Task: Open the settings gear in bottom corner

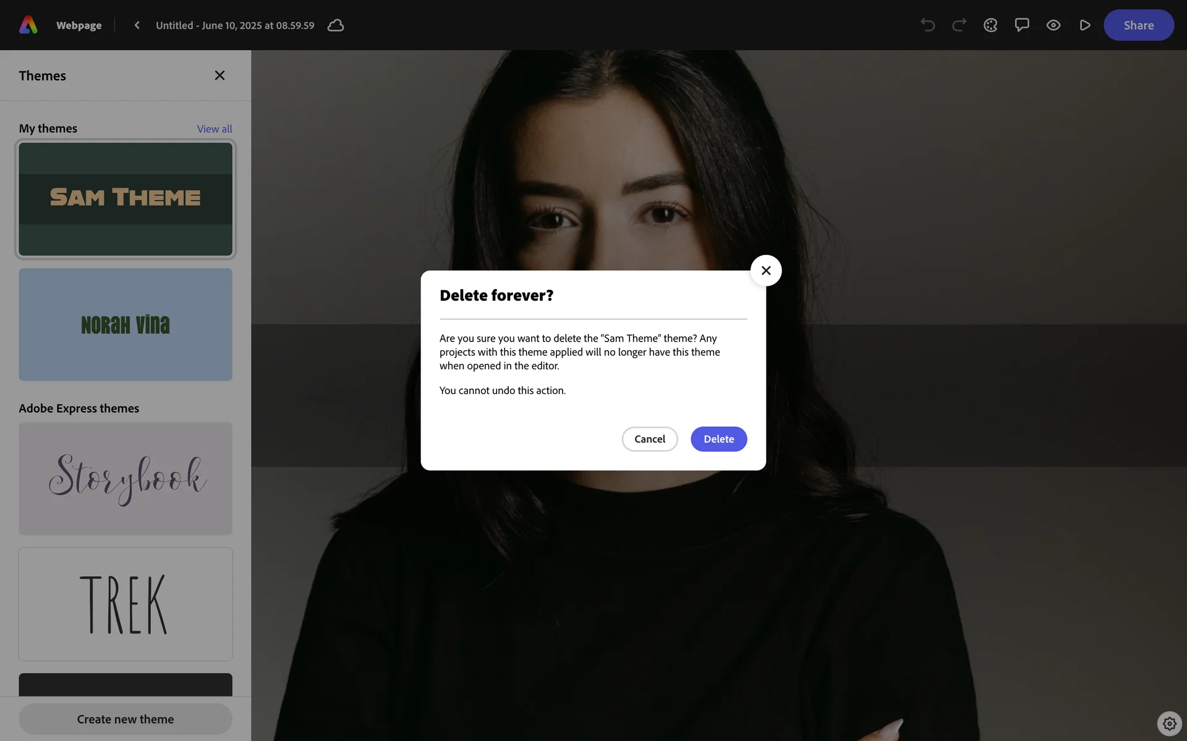Action: click(x=1169, y=723)
